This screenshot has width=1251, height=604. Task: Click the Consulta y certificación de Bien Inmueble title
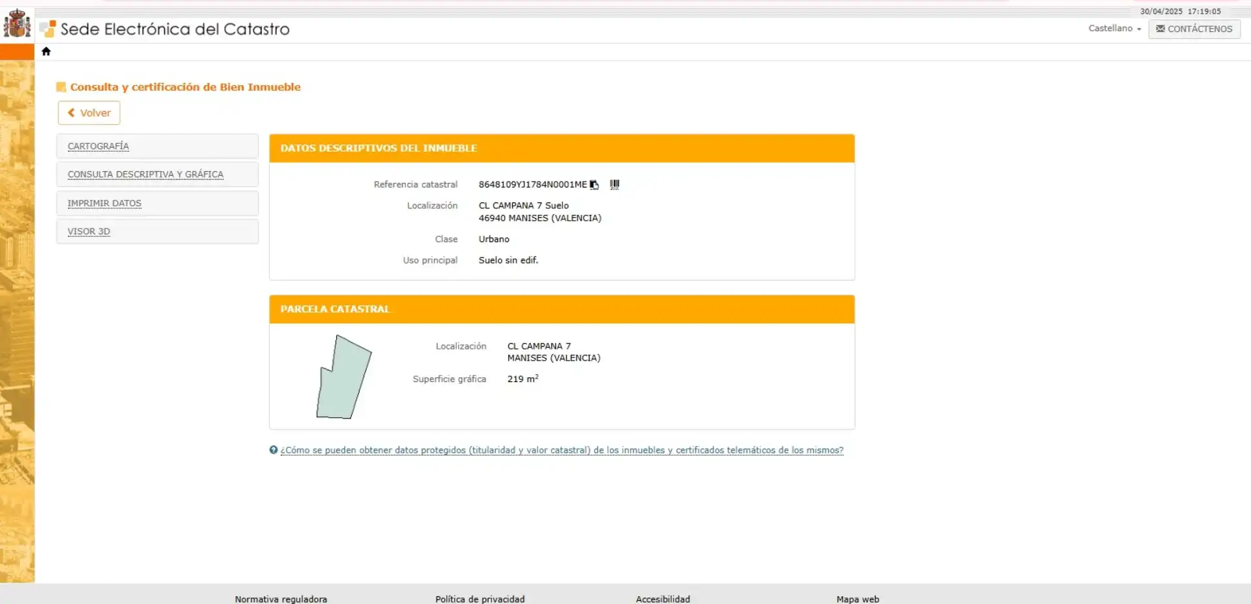(185, 87)
